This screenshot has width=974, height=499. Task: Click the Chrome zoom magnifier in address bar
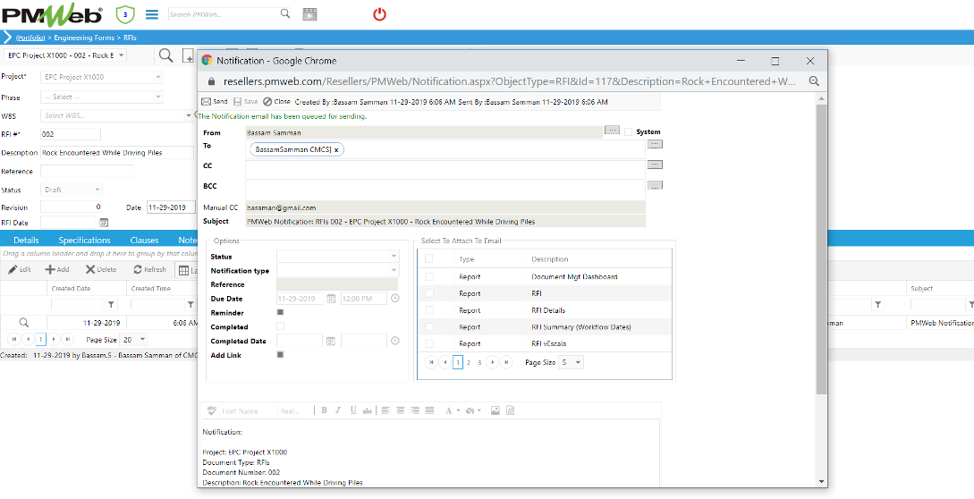point(814,81)
